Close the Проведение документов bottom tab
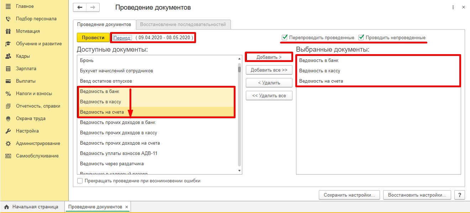The image size is (470, 213). click(x=127, y=207)
